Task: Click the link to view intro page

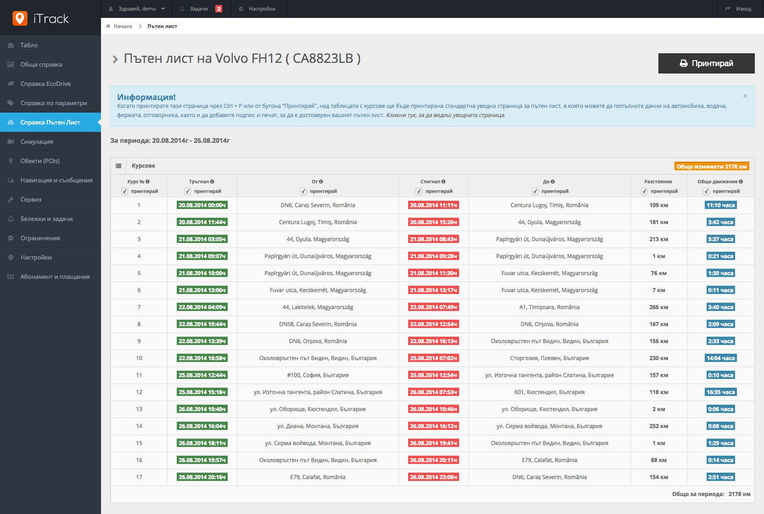Action: tap(446, 115)
